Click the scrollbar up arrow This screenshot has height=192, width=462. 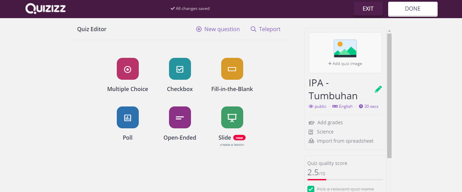(389, 31)
